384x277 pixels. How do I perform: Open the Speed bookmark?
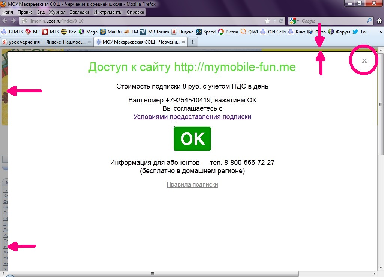(x=206, y=32)
